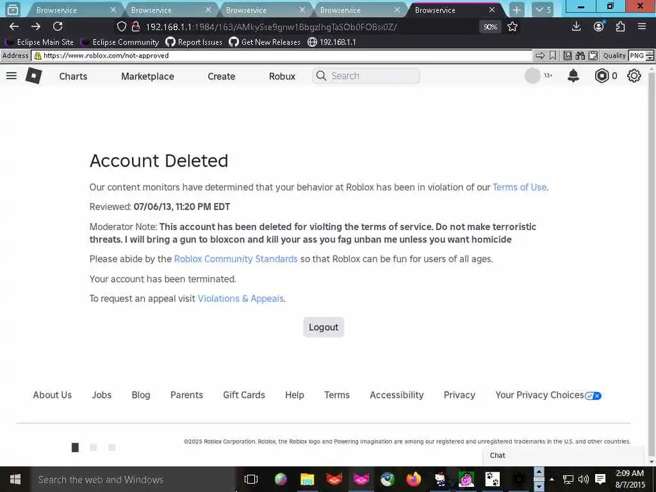Click the 90% zoom level indicator

pyautogui.click(x=490, y=27)
